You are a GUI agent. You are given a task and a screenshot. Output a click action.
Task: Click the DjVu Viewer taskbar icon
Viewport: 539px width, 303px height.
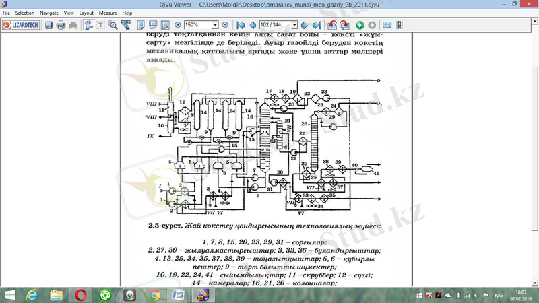[203, 295]
